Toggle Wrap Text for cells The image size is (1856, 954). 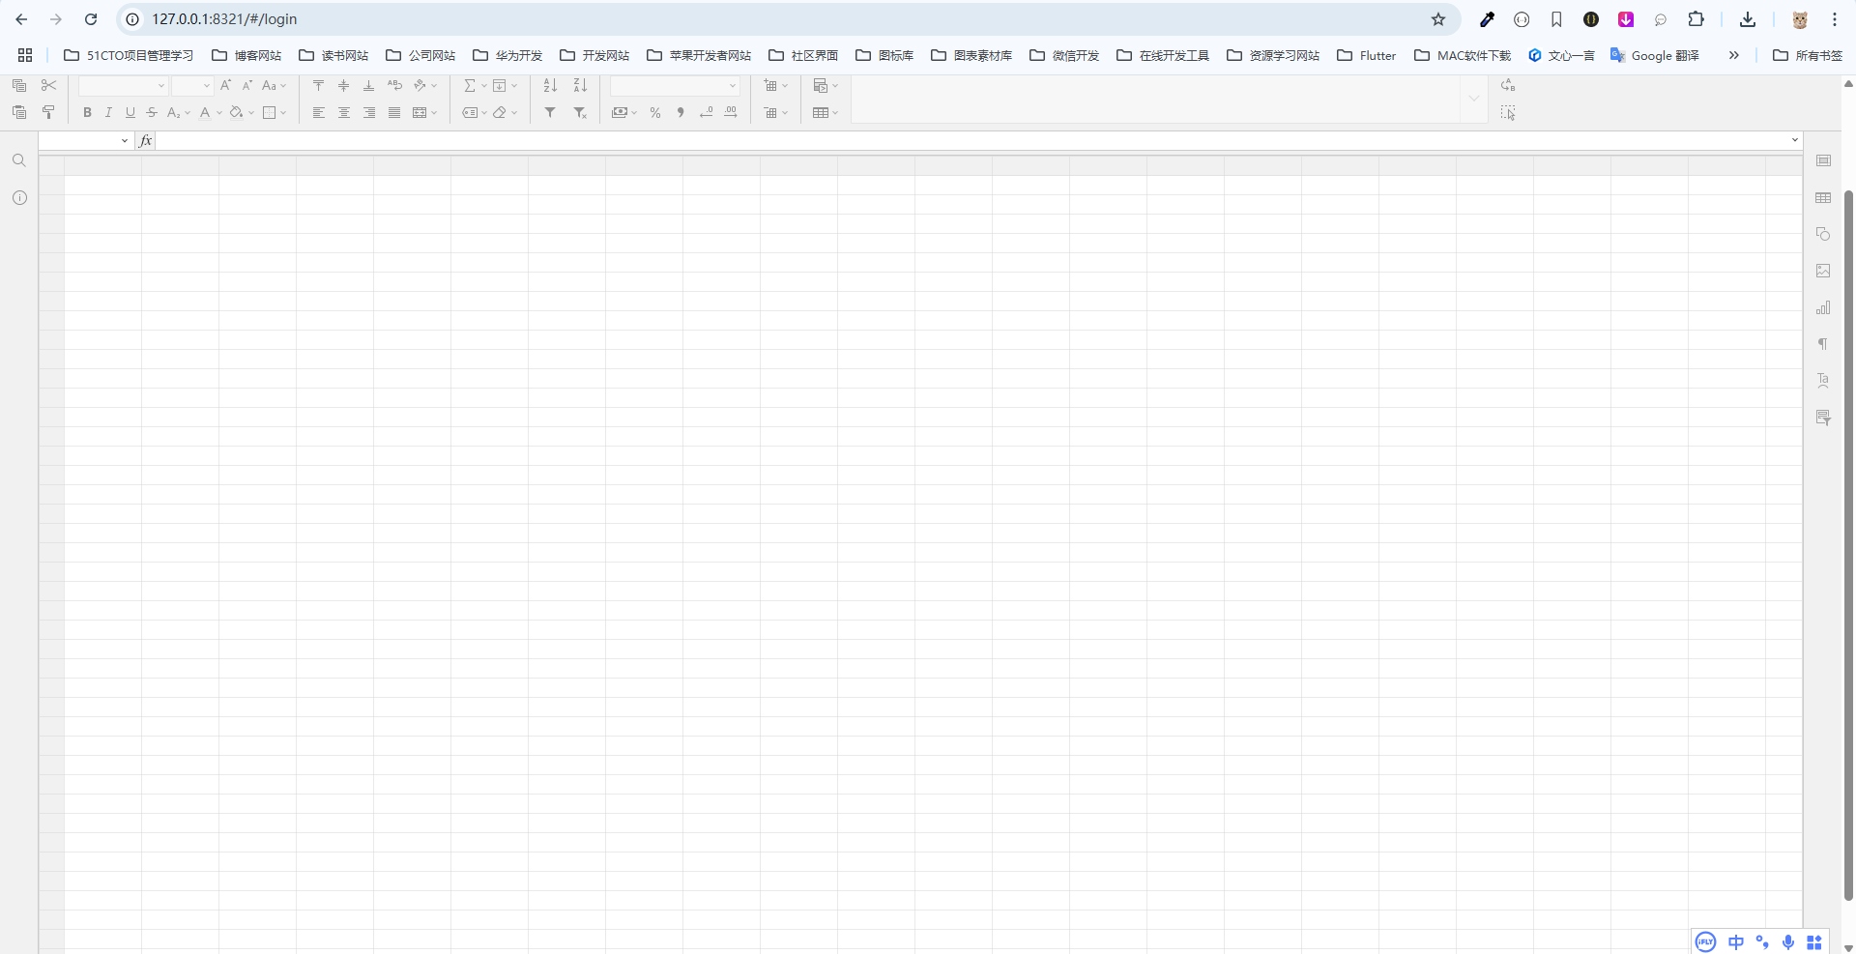click(394, 86)
